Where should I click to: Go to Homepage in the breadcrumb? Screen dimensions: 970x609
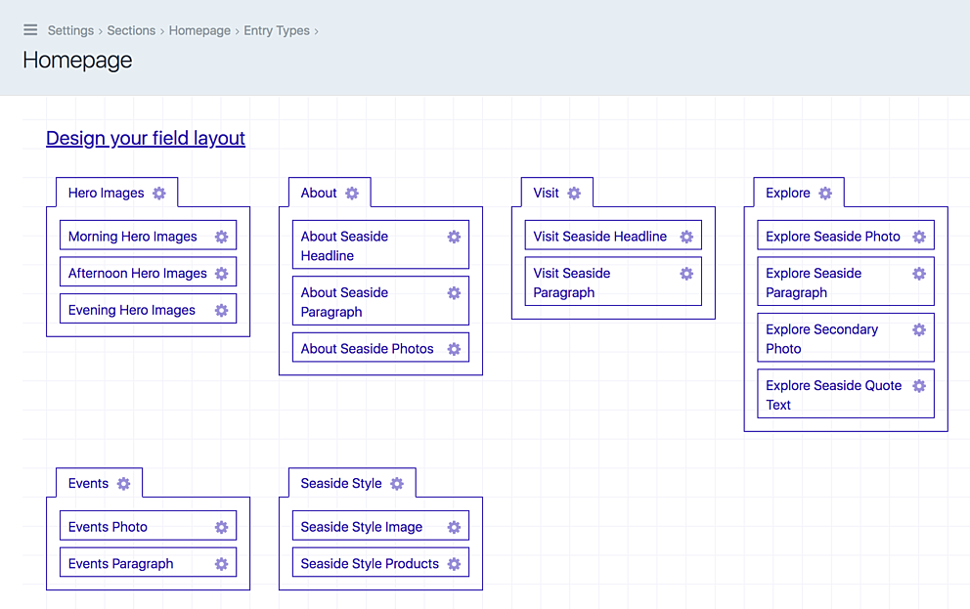pyautogui.click(x=199, y=30)
